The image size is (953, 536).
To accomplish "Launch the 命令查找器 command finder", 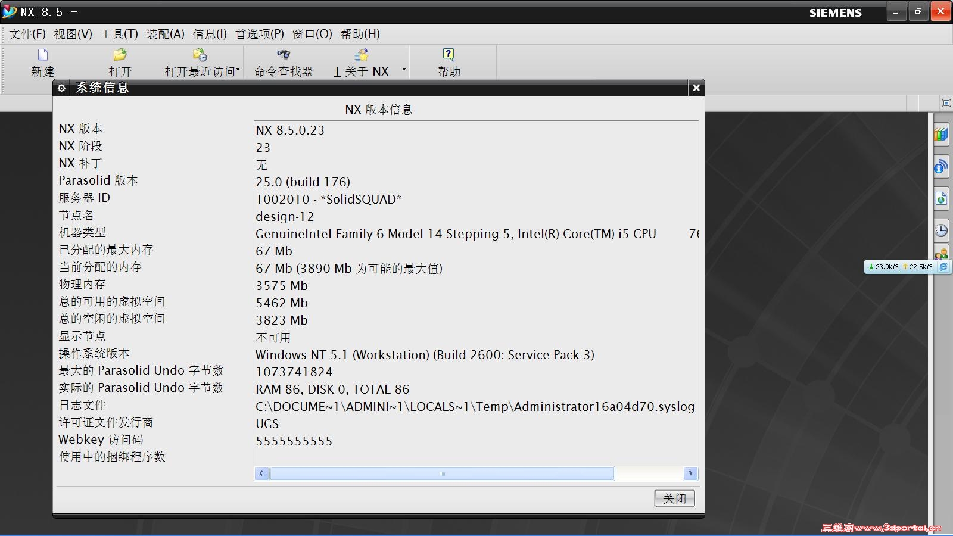I will pyautogui.click(x=284, y=55).
